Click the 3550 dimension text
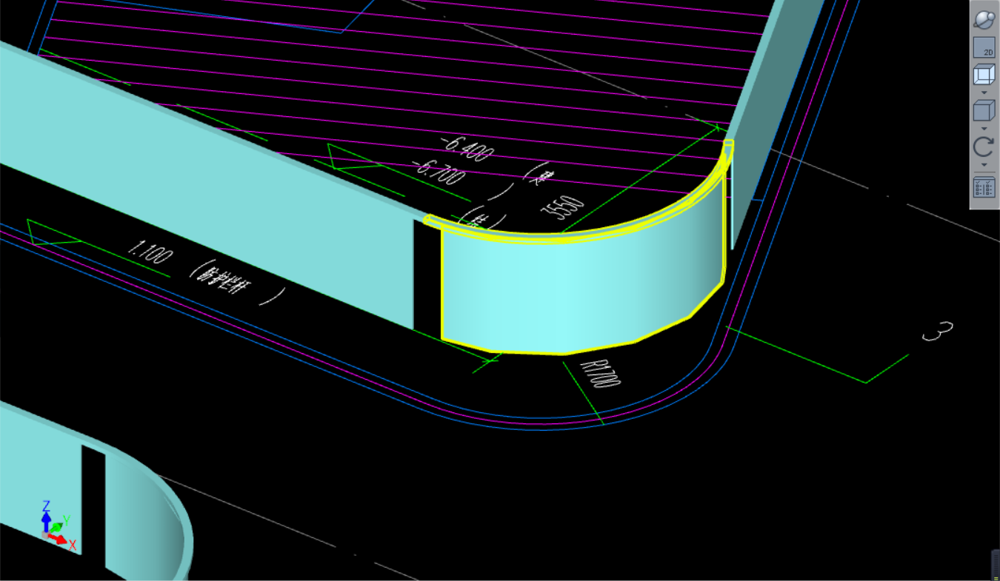Viewport: 1000px width, 581px height. (564, 209)
